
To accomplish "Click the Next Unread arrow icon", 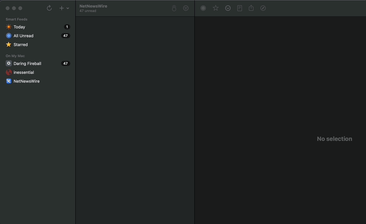I will (228, 8).
